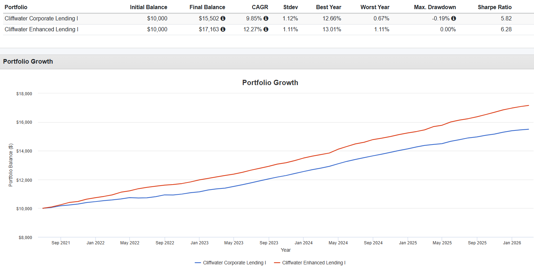Click the 6.28 Sharpe ratio value
Screen dimensions: 534x270
tap(506, 30)
